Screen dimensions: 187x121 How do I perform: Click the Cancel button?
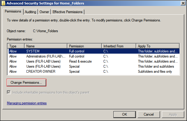click(x=149, y=114)
